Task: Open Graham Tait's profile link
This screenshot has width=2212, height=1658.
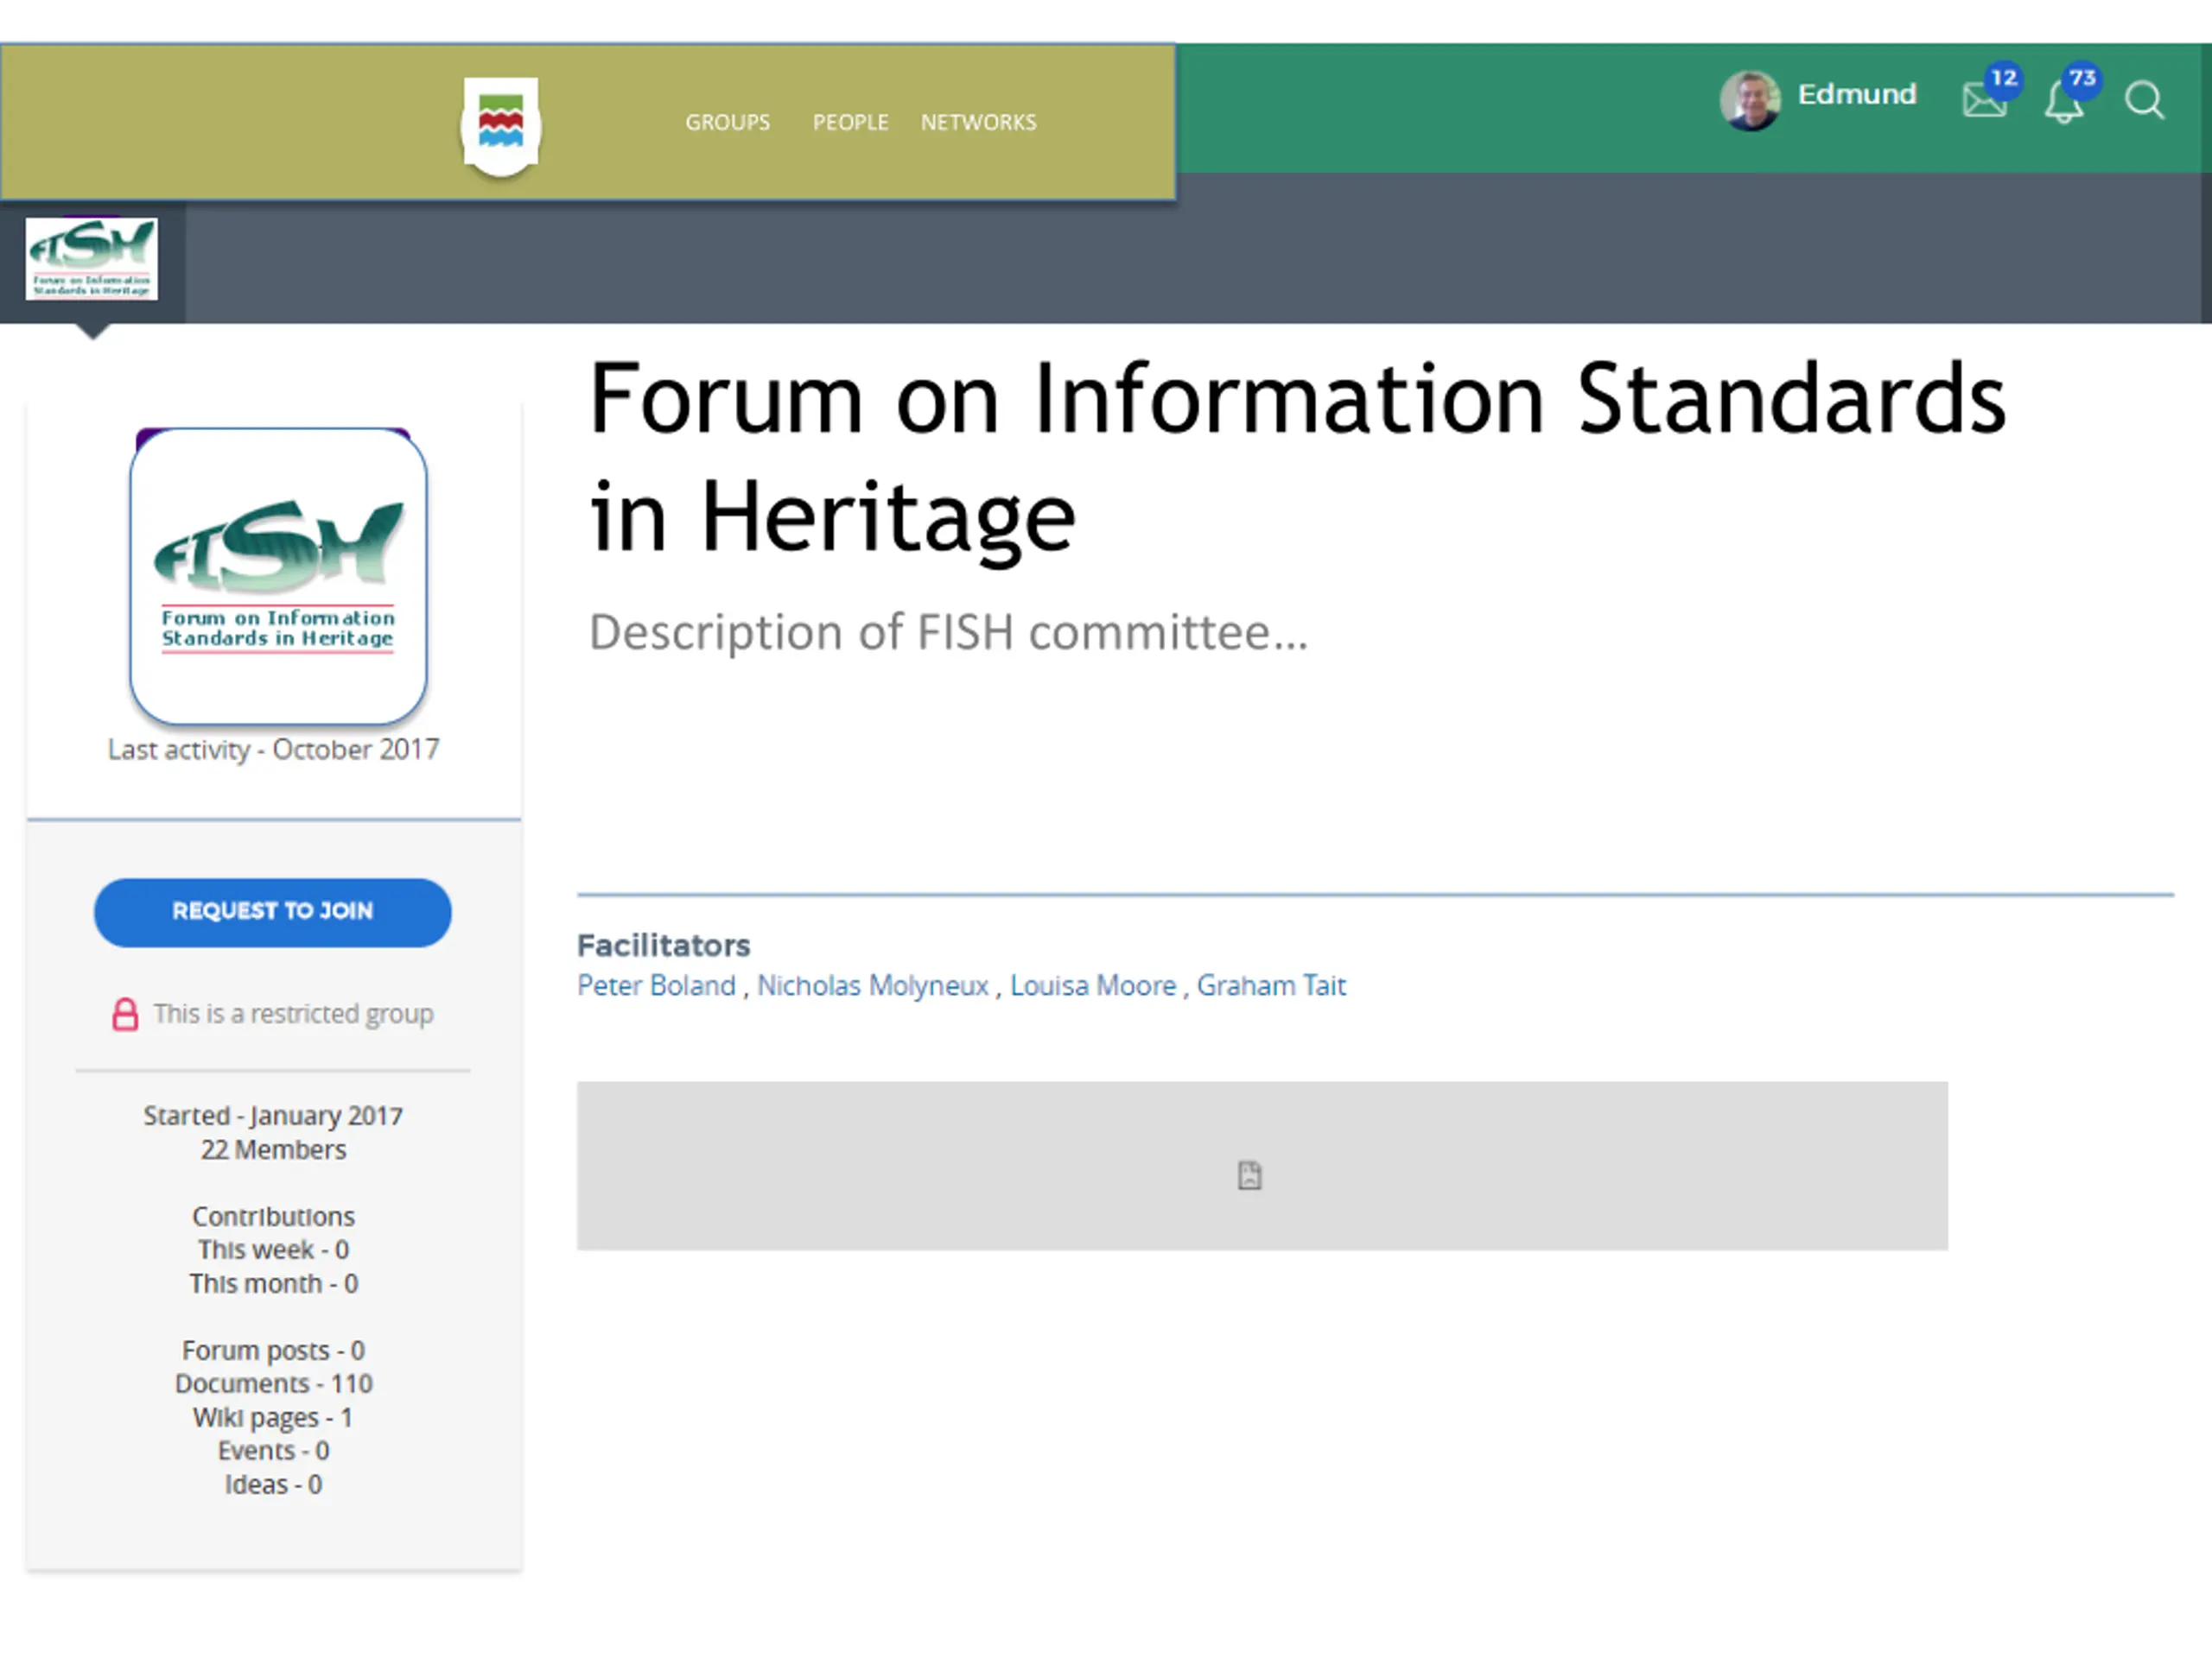Action: click(1271, 985)
